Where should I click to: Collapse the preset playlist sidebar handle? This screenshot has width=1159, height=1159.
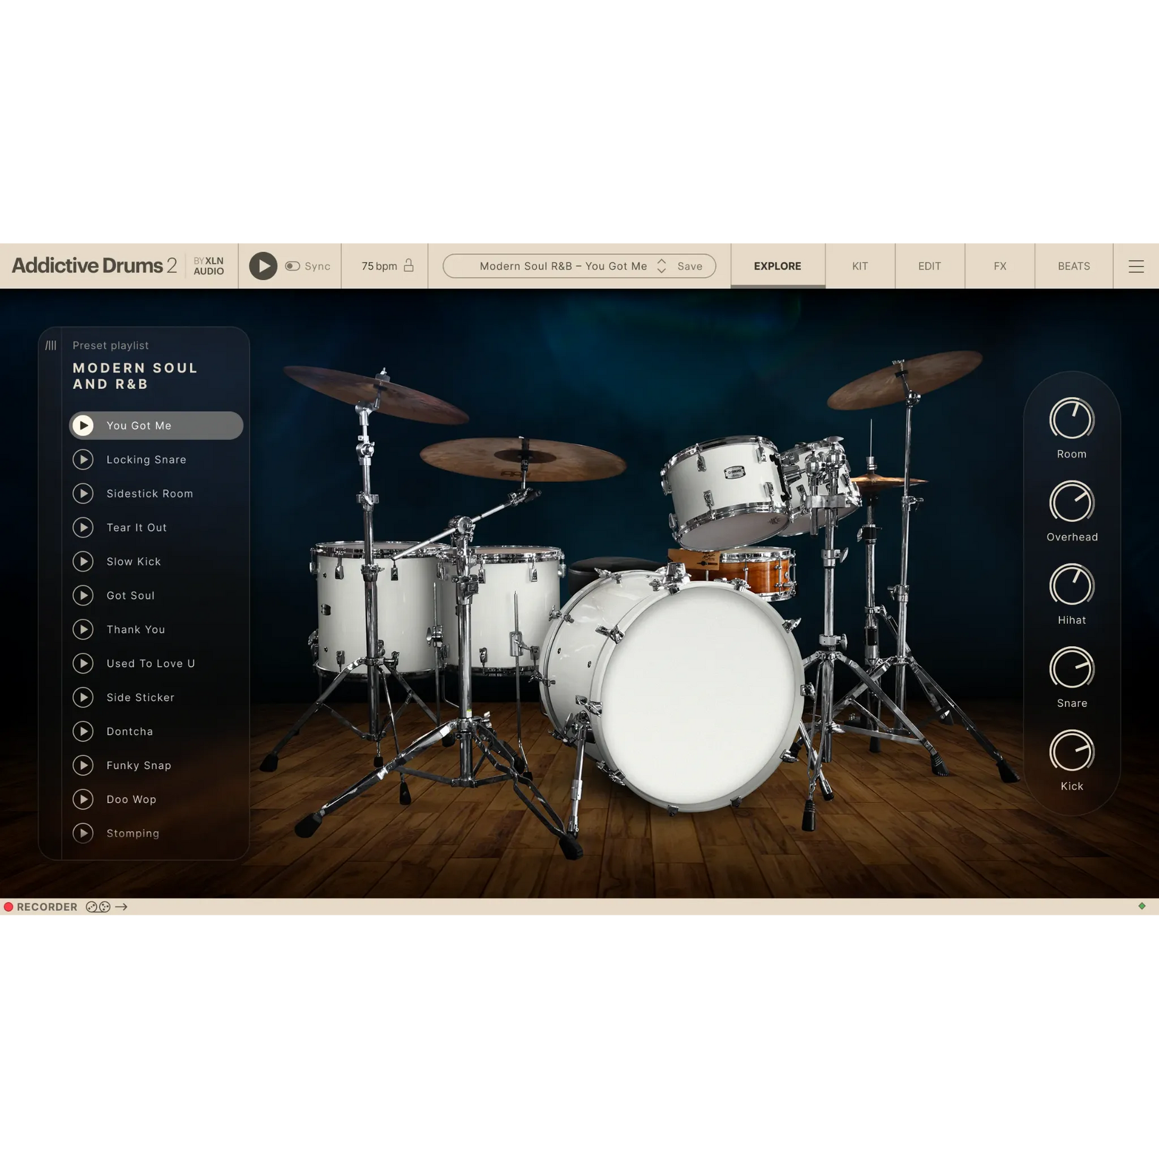pos(51,345)
